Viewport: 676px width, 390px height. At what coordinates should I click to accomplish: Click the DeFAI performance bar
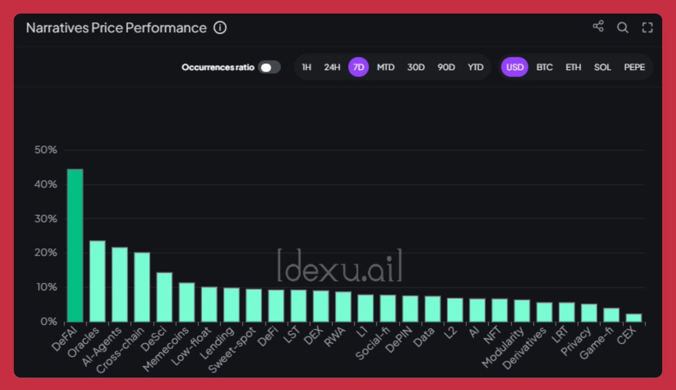(75, 242)
